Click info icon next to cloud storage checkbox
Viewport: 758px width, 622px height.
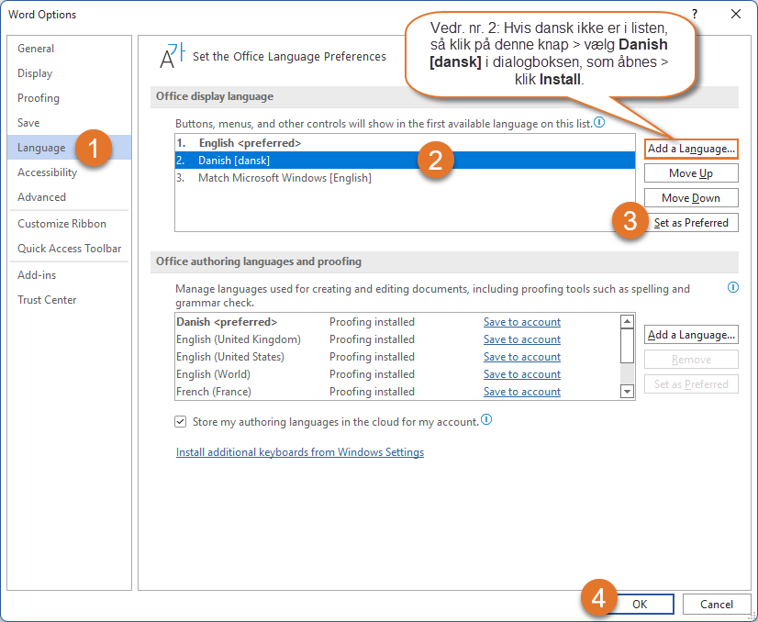tap(486, 419)
